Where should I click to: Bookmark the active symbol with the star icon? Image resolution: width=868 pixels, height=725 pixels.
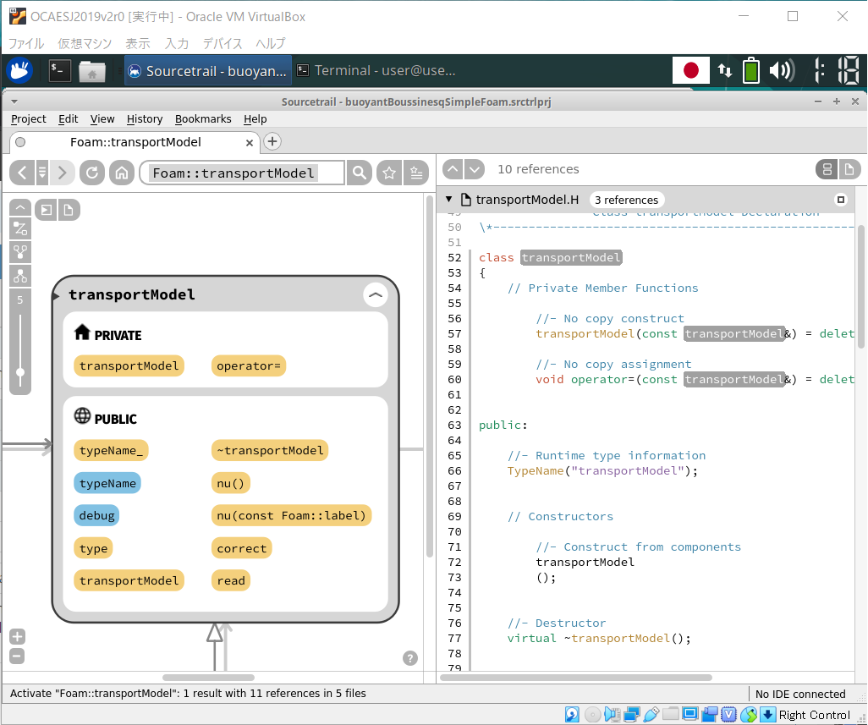(x=389, y=173)
